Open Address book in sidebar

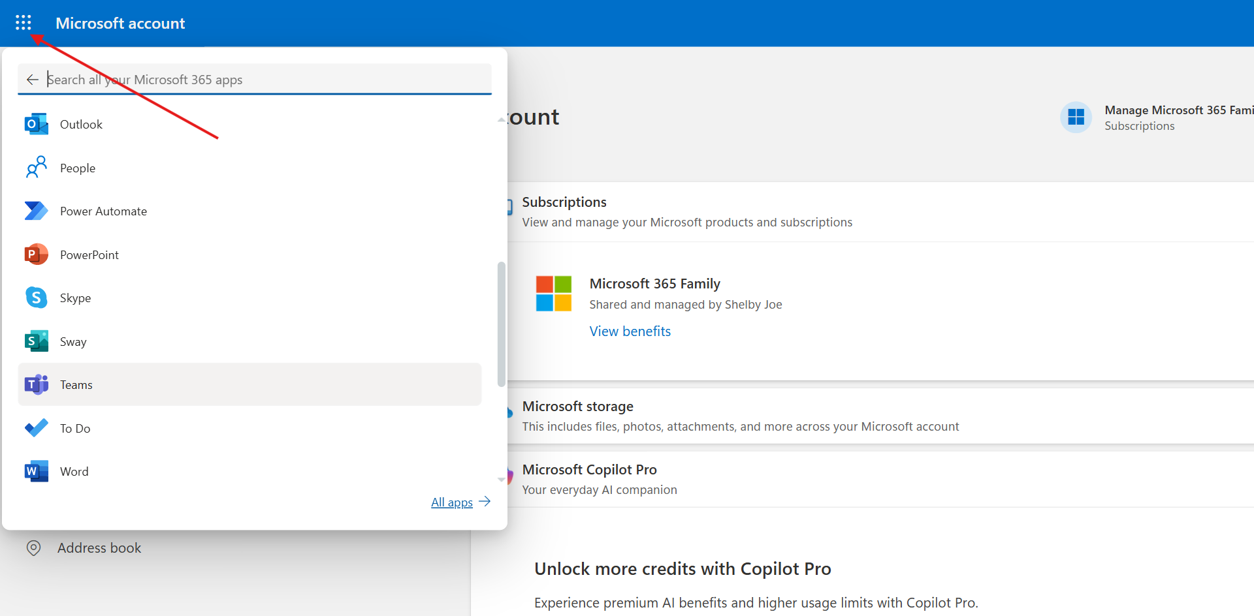pos(99,548)
